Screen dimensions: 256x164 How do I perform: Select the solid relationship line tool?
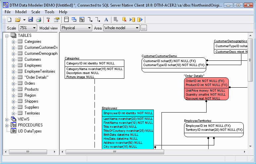click(x=90, y=20)
